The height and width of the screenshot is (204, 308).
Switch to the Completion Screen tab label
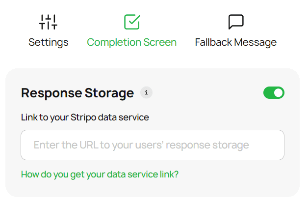click(131, 42)
